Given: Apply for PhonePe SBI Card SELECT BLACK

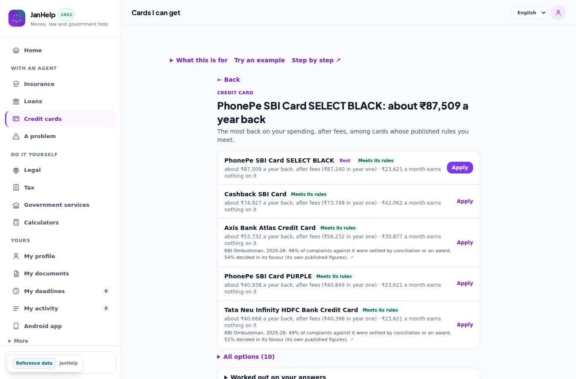Looking at the screenshot, I should click(x=460, y=168).
